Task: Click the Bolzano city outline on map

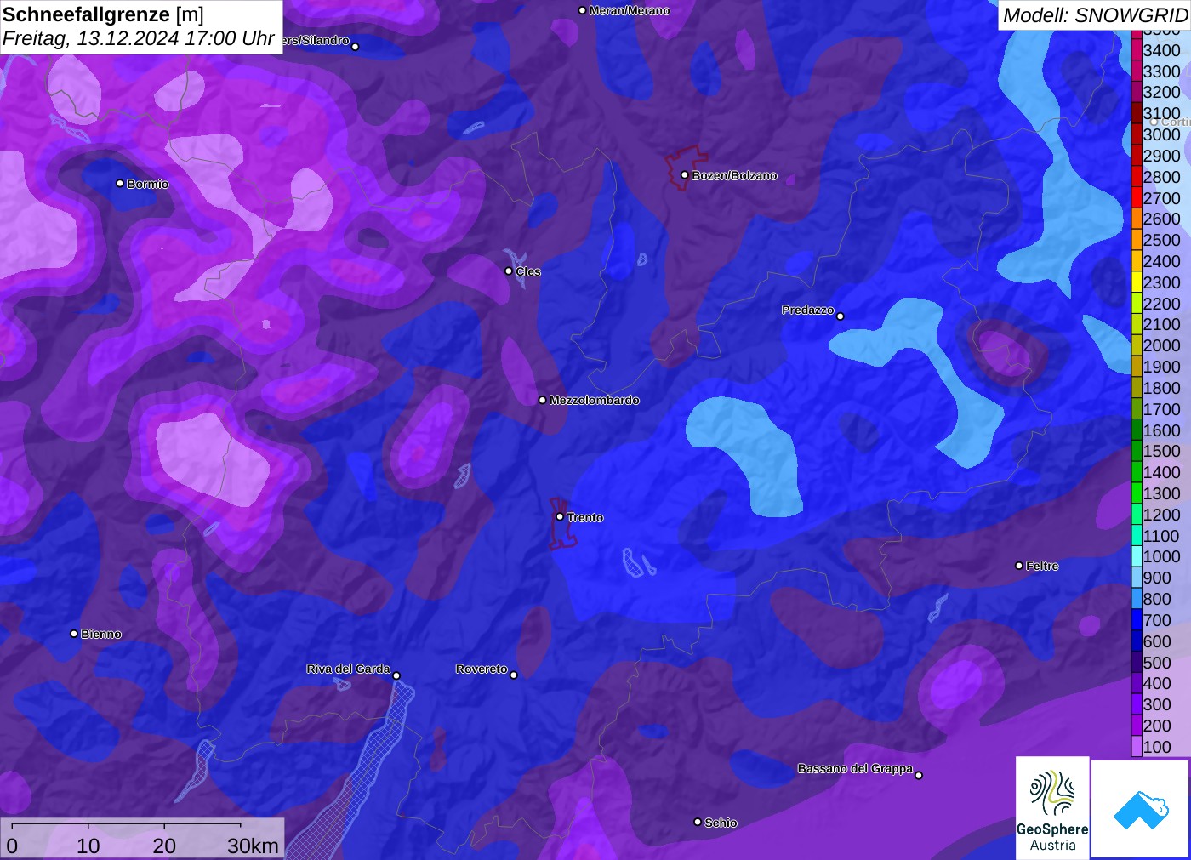Action: click(x=685, y=168)
